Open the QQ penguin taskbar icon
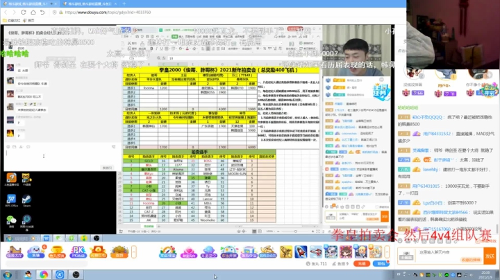500x280 pixels. [28, 274]
